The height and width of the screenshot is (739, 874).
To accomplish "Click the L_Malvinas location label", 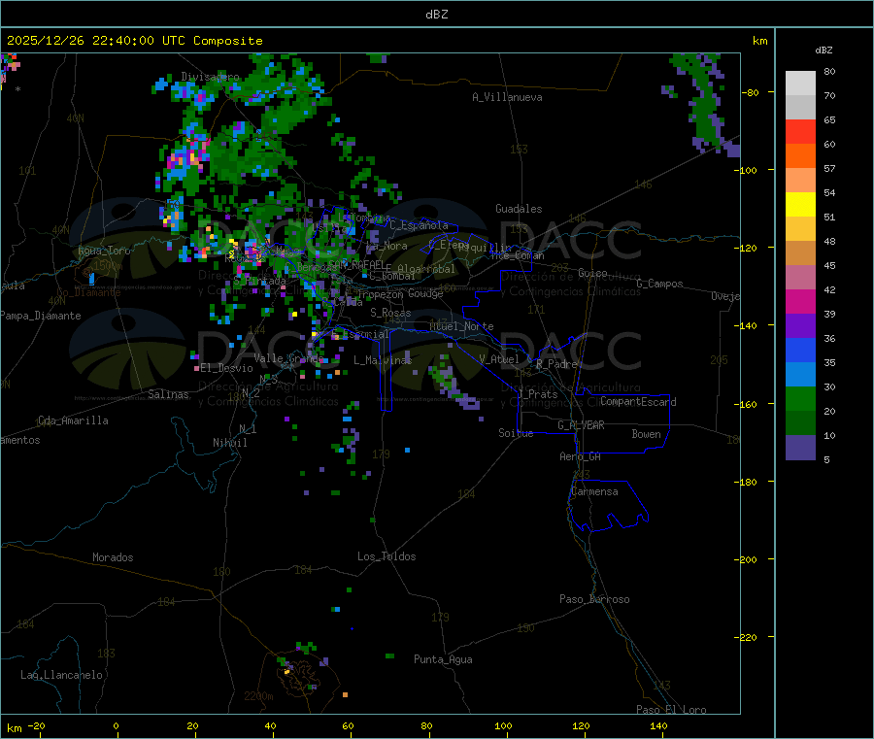I will pos(383,360).
